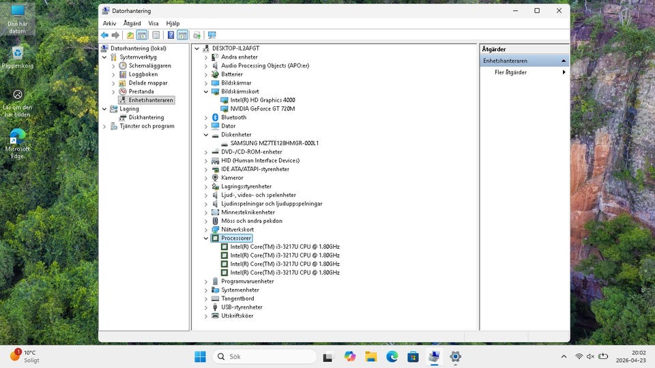Toggle the console tree pane toolbar button
The image size is (655, 368).
(x=142, y=35)
